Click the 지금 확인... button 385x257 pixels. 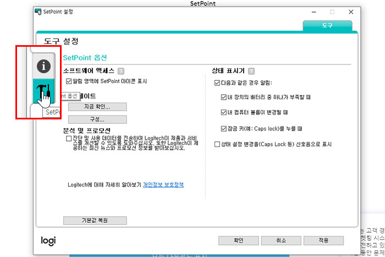click(x=97, y=107)
